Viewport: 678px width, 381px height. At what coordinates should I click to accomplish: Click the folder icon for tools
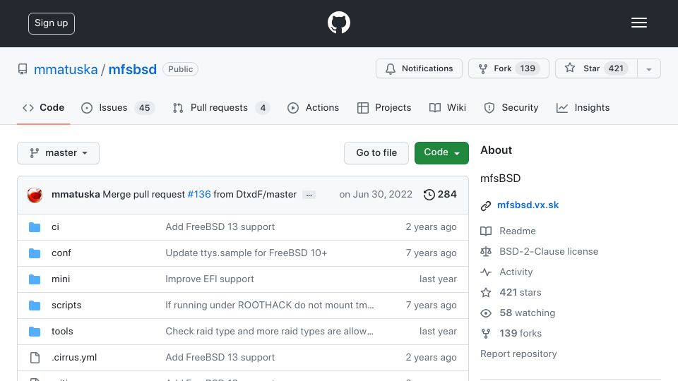[35, 332]
